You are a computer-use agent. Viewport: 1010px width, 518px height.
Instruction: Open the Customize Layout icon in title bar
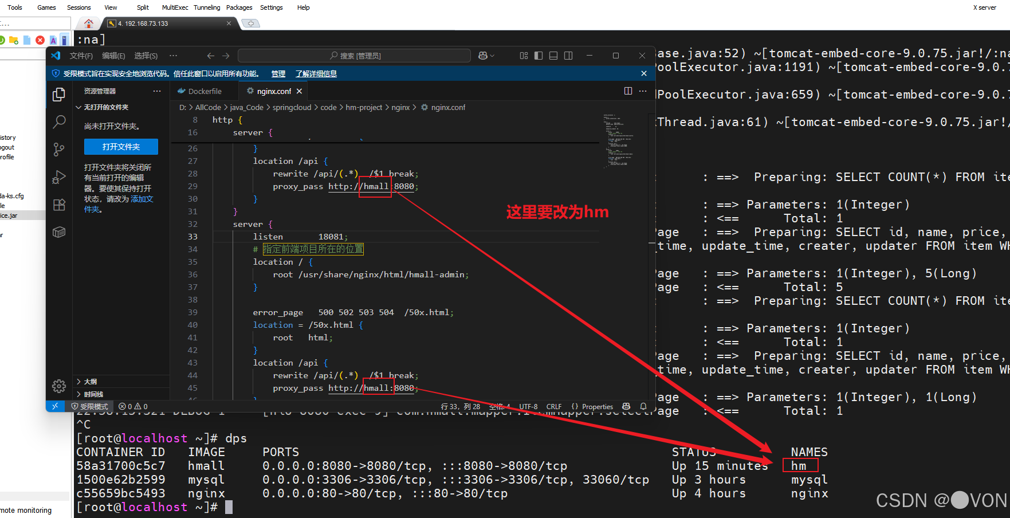tap(524, 56)
